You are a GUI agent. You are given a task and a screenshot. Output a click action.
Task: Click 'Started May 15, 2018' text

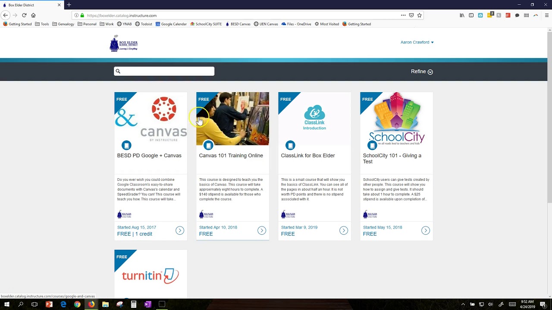(383, 227)
